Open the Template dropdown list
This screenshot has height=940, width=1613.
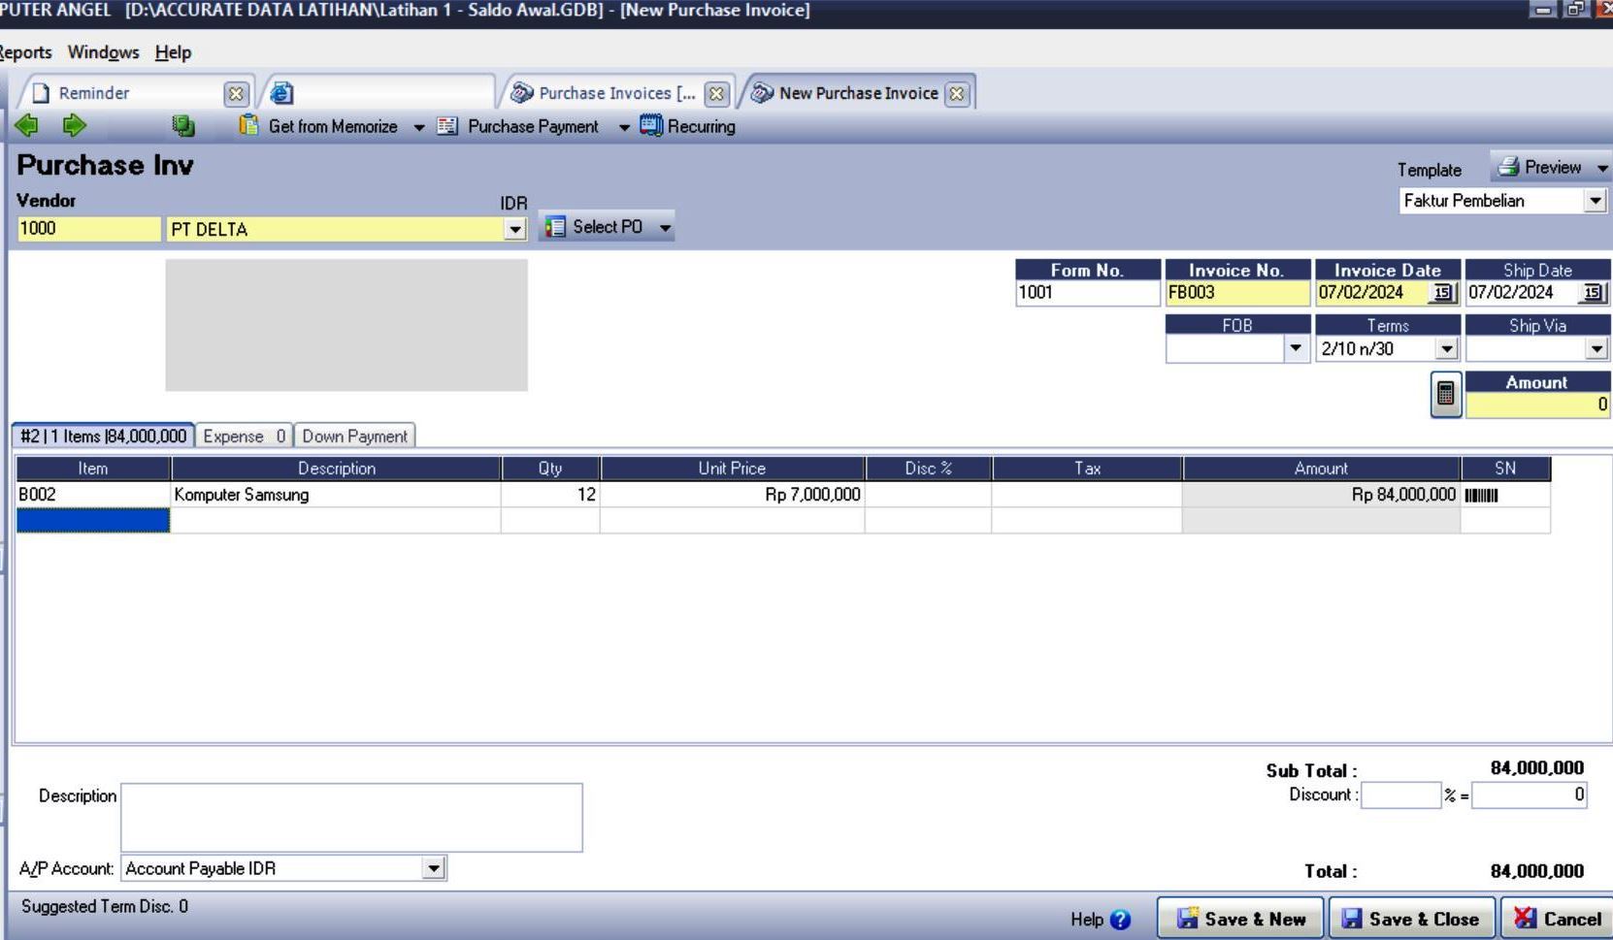point(1595,201)
